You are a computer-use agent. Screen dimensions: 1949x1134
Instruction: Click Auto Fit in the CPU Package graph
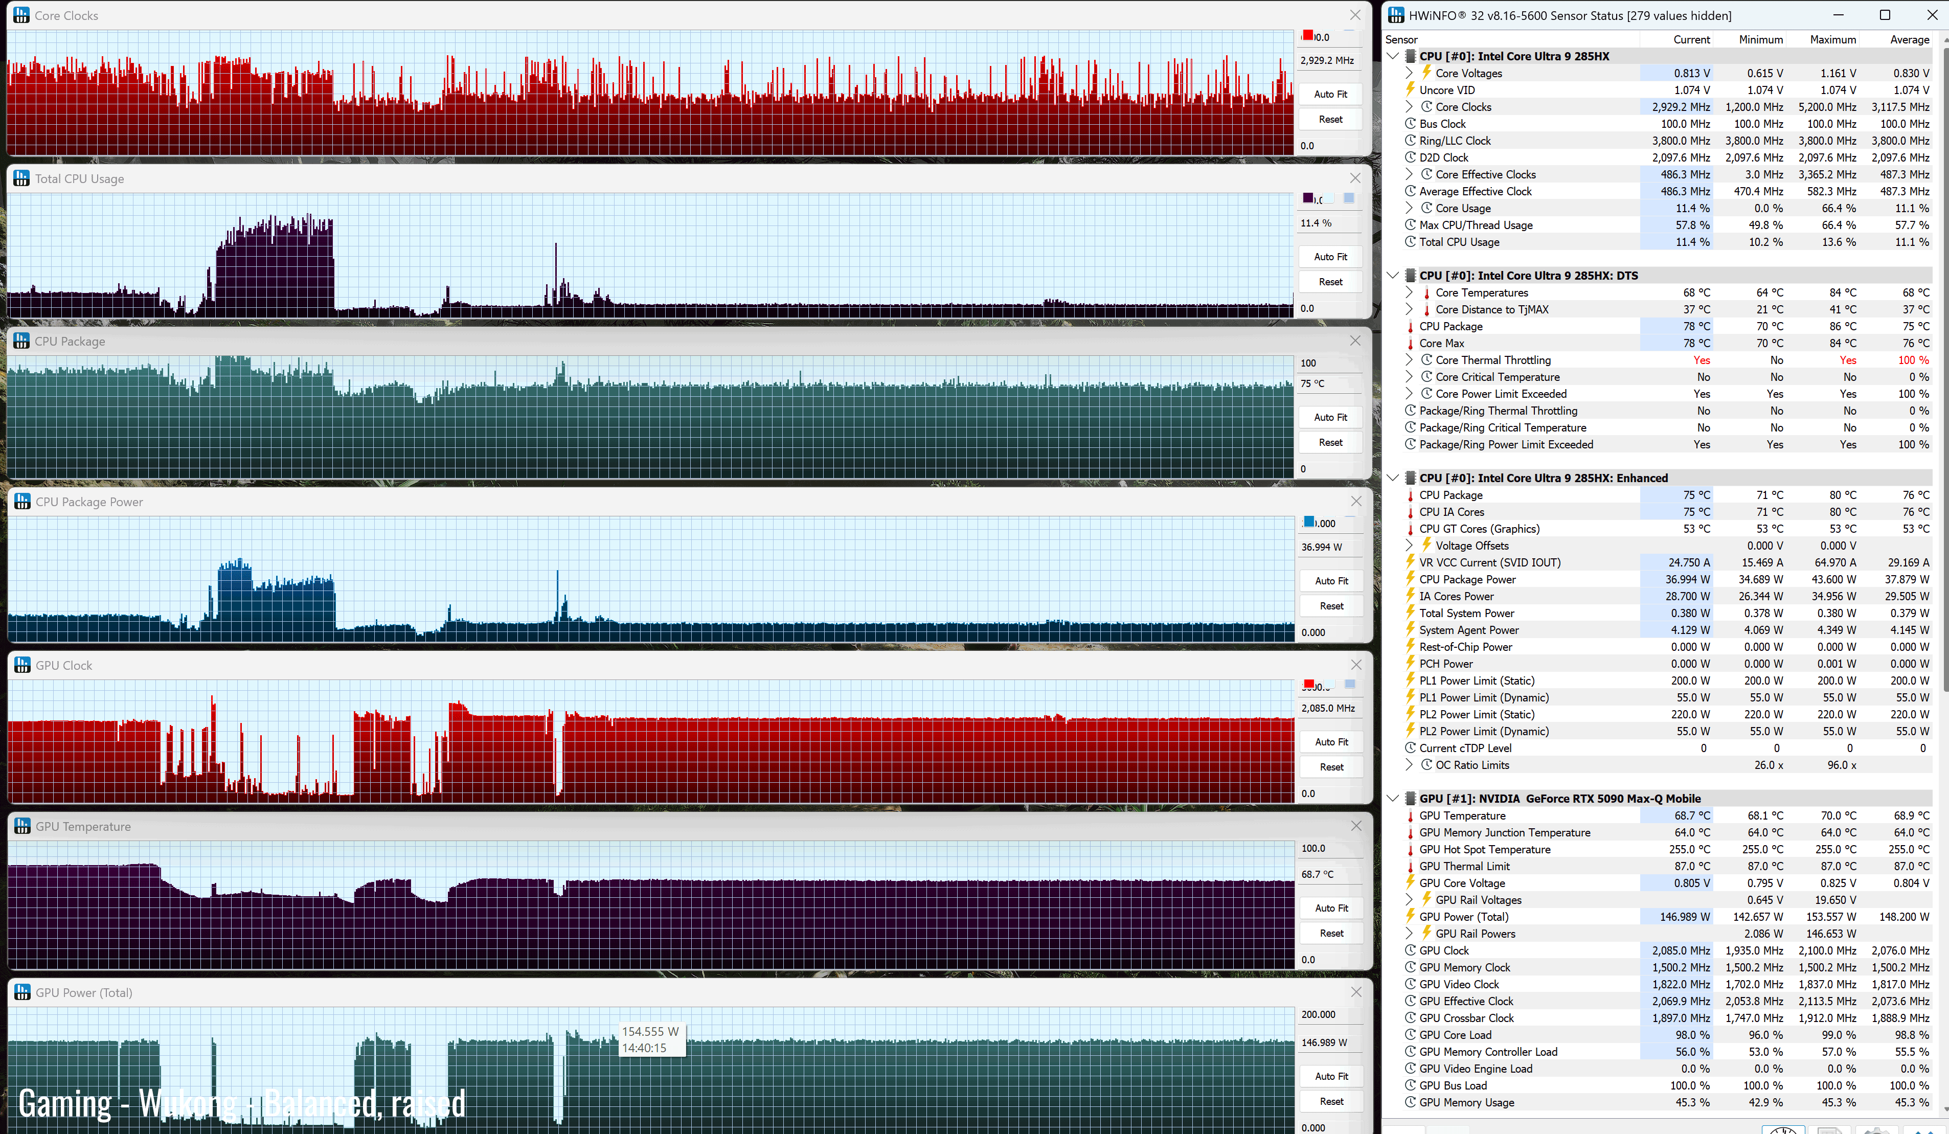pos(1330,417)
